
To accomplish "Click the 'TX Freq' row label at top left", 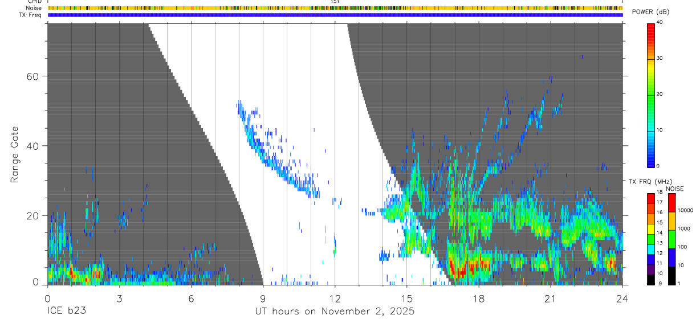I will point(31,15).
